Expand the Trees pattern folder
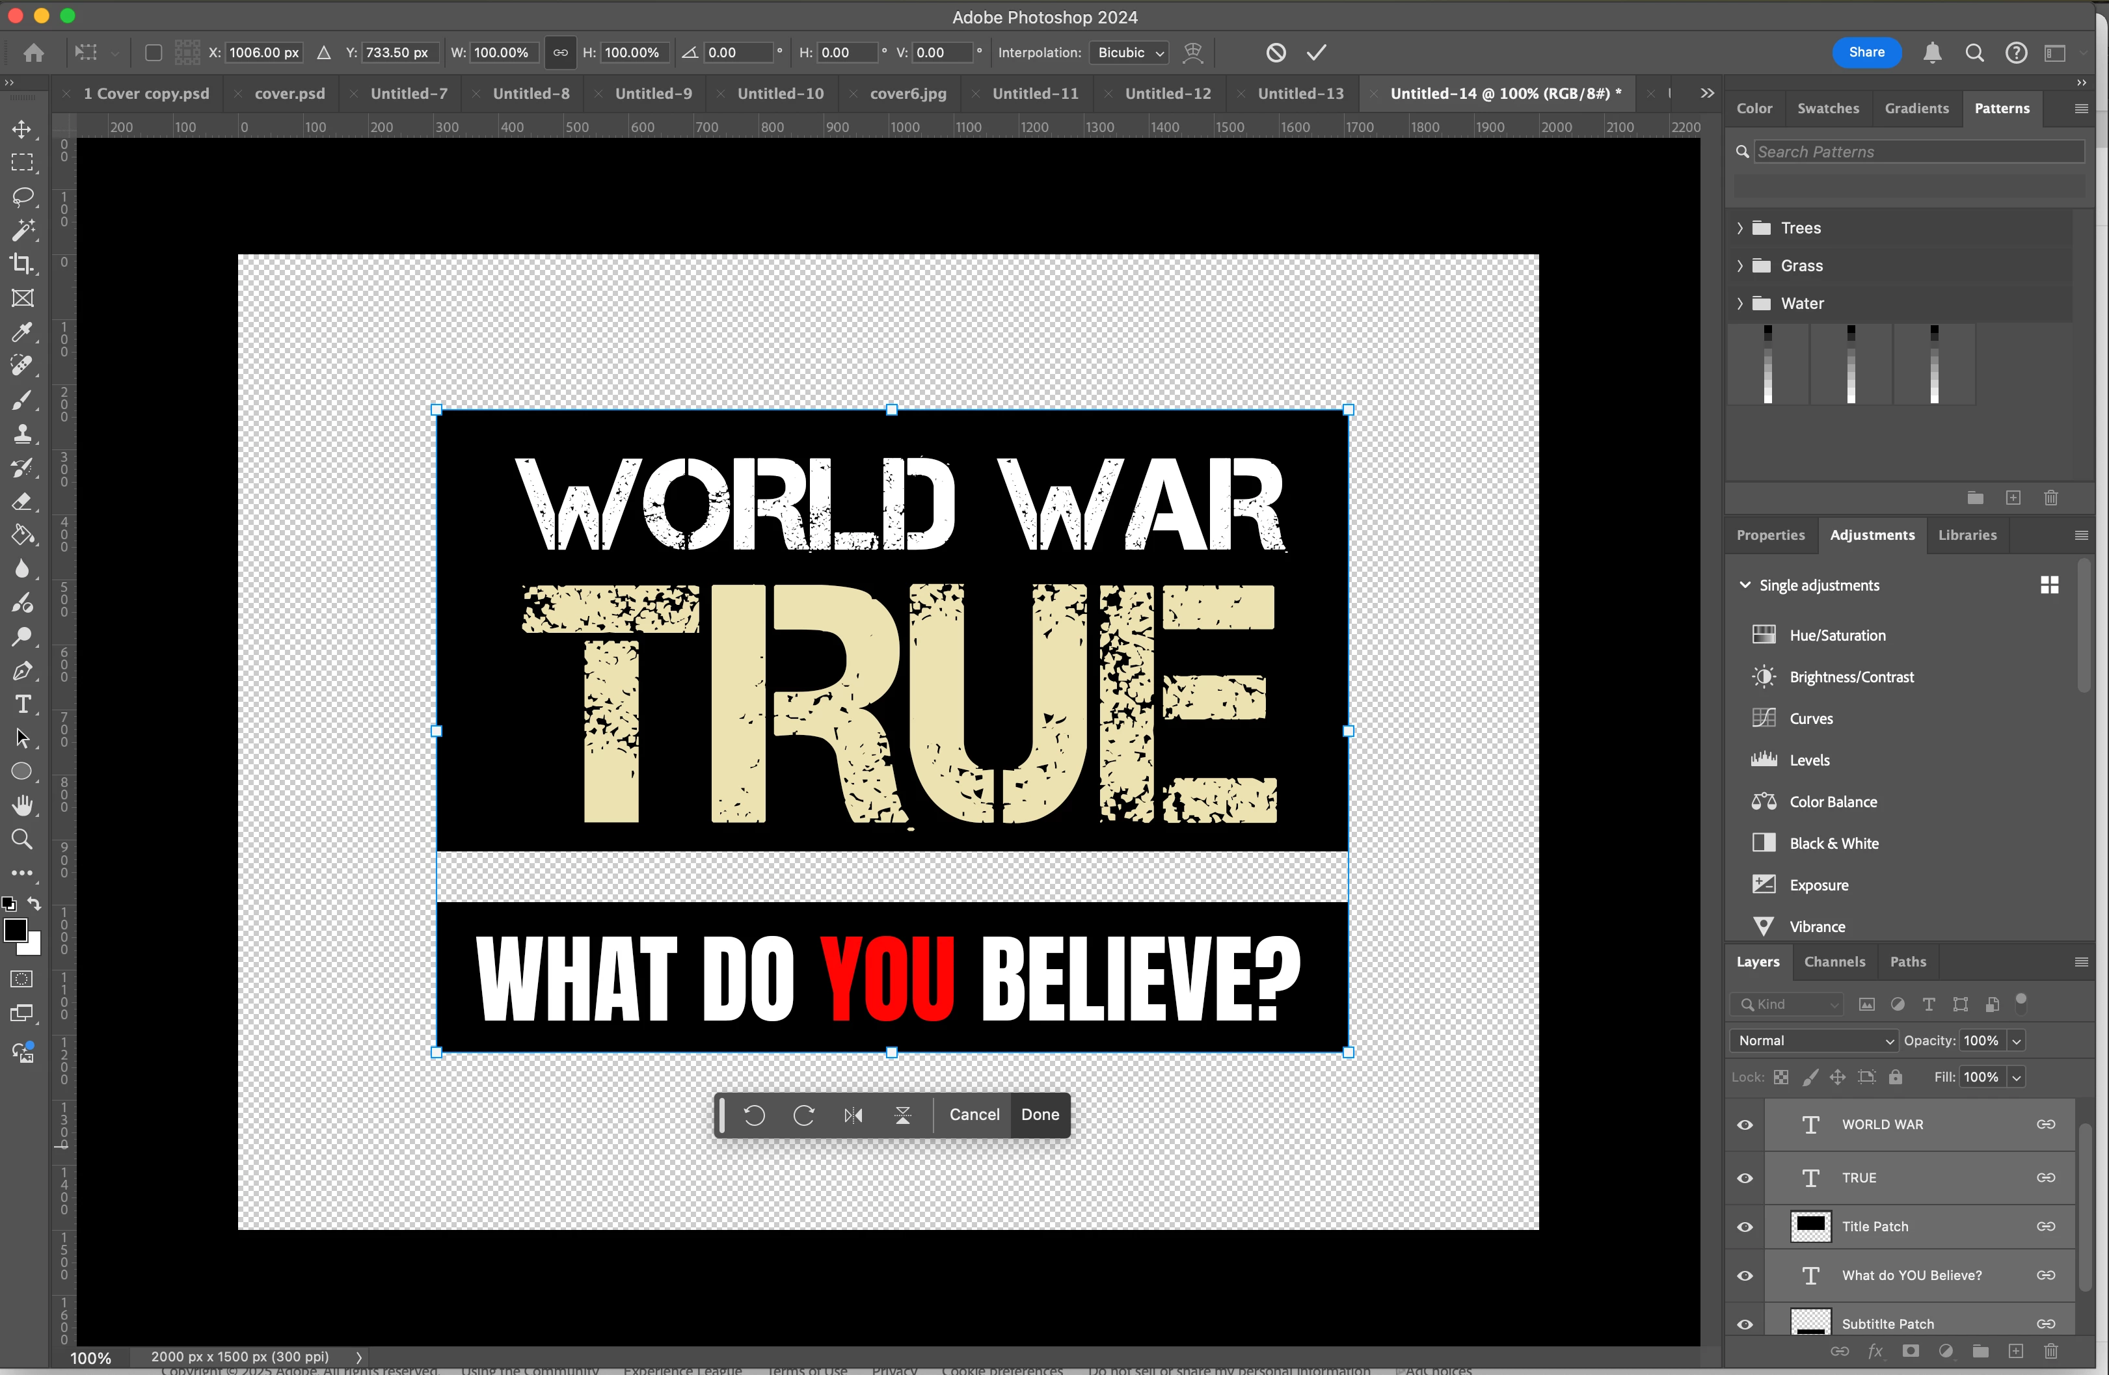 (x=1740, y=228)
